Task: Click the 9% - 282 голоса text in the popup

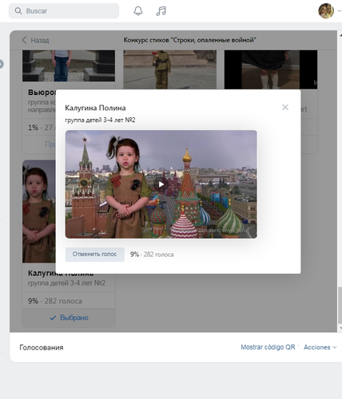Action: [x=152, y=255]
